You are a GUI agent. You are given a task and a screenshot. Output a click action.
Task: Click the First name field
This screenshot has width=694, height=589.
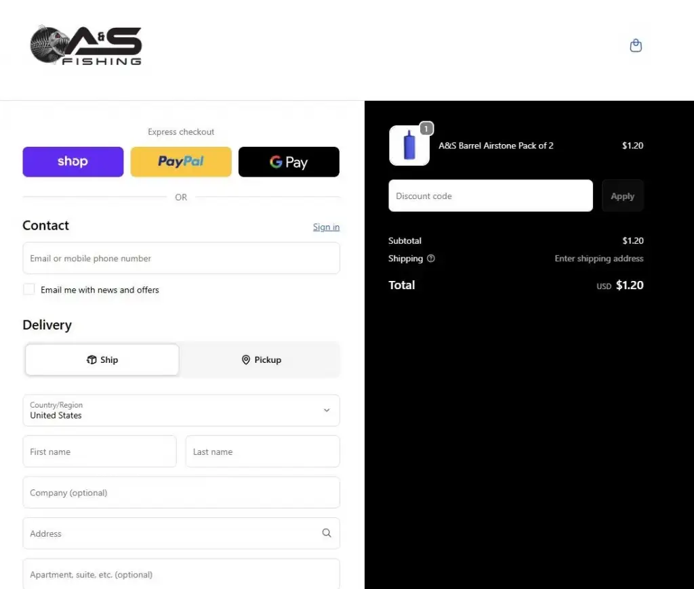coord(100,452)
